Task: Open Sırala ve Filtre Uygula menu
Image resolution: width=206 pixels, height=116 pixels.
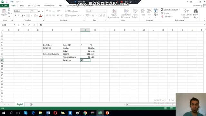Action: click(x=187, y=14)
